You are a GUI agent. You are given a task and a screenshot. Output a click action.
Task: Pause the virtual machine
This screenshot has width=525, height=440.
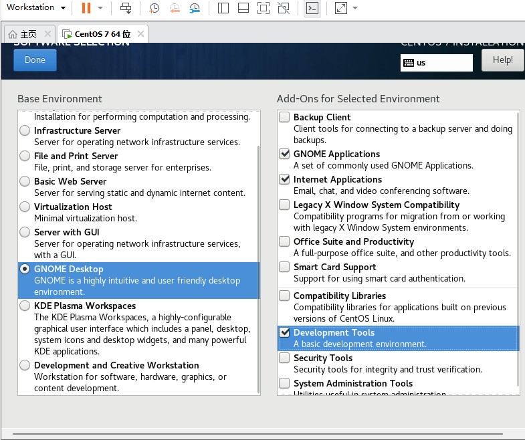tap(86, 8)
